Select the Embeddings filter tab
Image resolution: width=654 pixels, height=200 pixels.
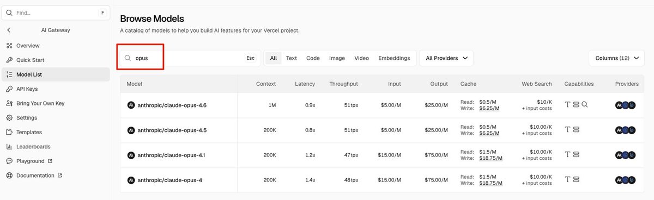[x=394, y=58]
